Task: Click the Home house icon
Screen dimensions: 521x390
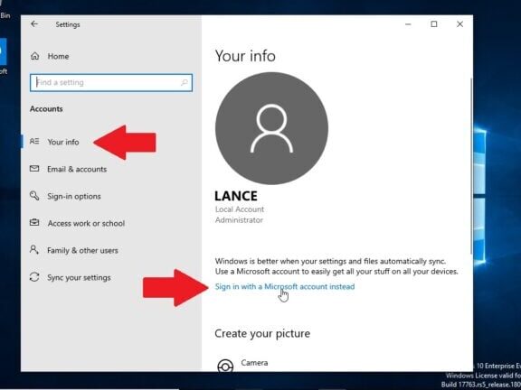Action: [35, 56]
